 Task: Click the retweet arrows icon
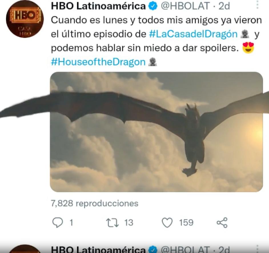[113, 222]
